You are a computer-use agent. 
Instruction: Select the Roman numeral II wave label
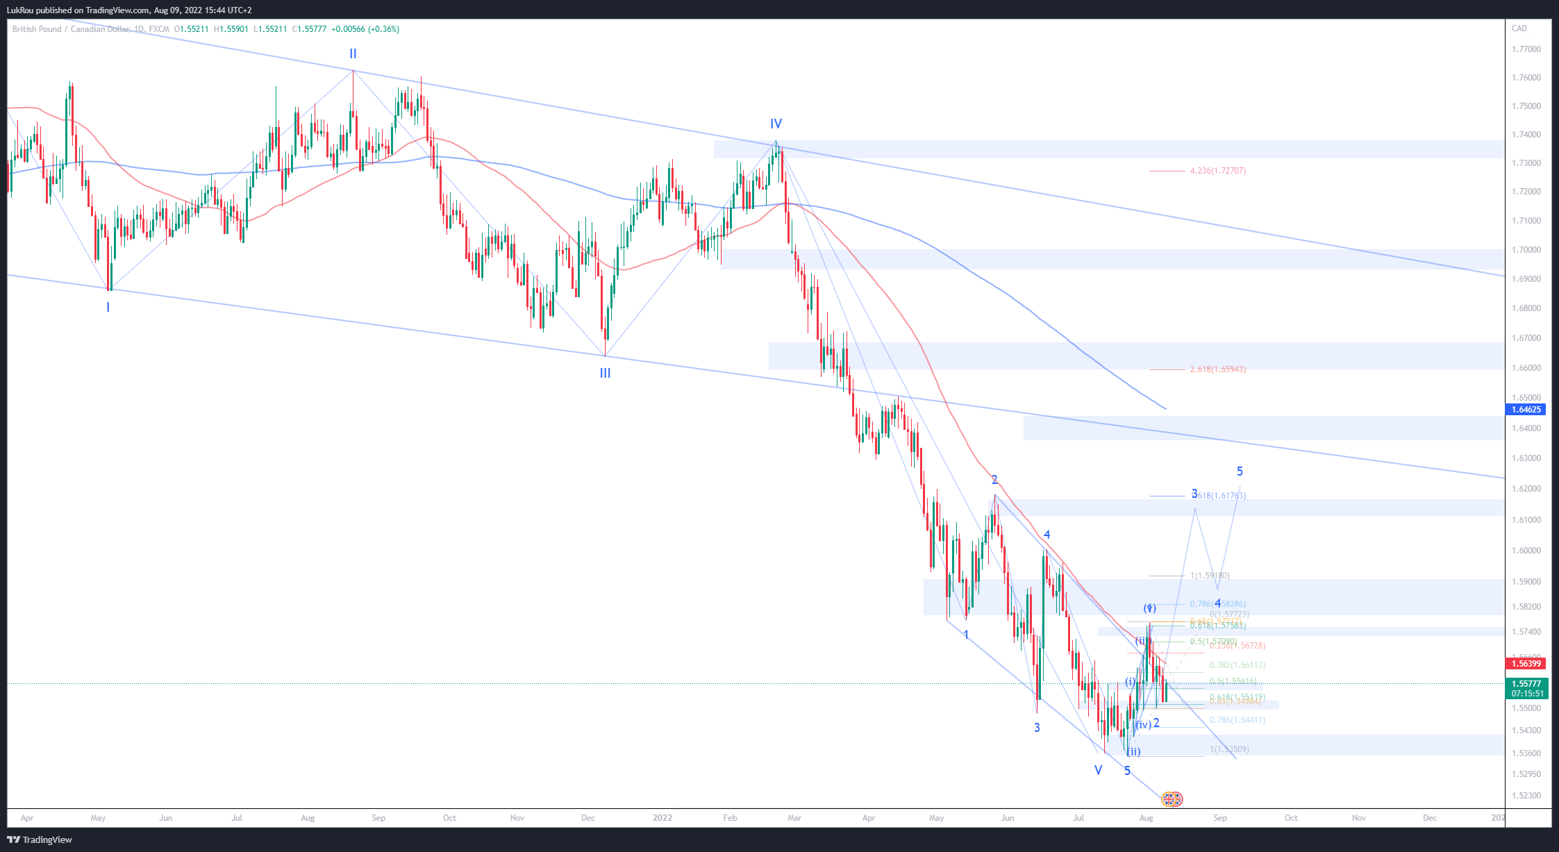(x=353, y=54)
